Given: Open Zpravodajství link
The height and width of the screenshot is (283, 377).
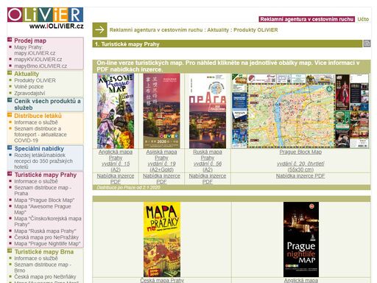Looking at the screenshot, I should (29, 93).
